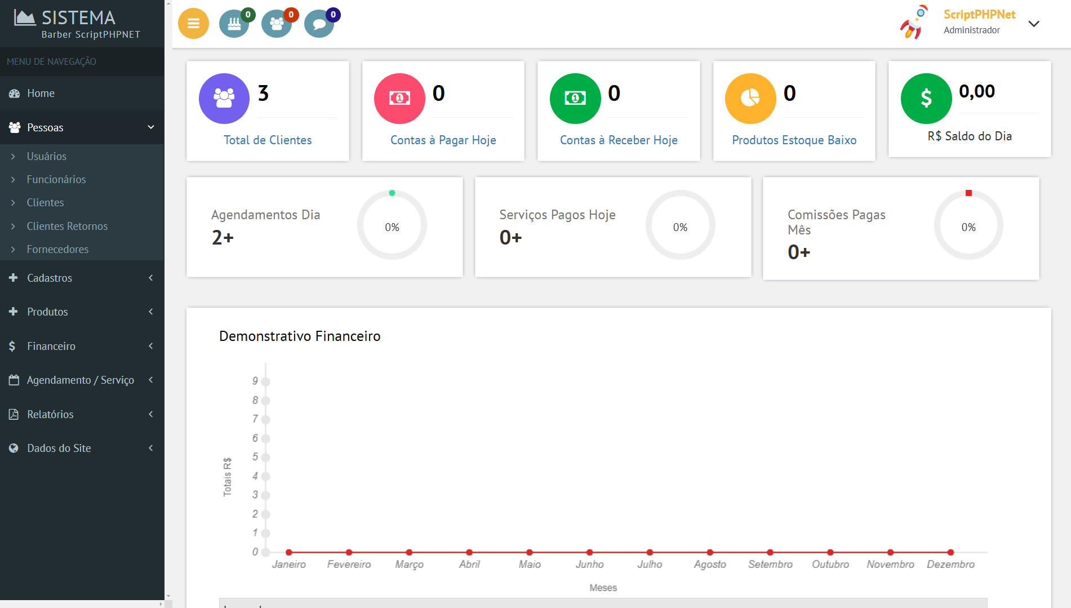The image size is (1071, 608).
Task: Click the orange hamburger menu button
Action: 193,24
